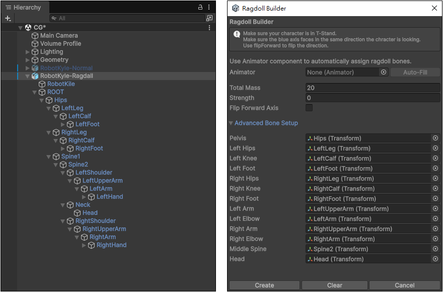The height and width of the screenshot is (292, 443).
Task: Open the Right Hips object picker
Action: (435, 179)
